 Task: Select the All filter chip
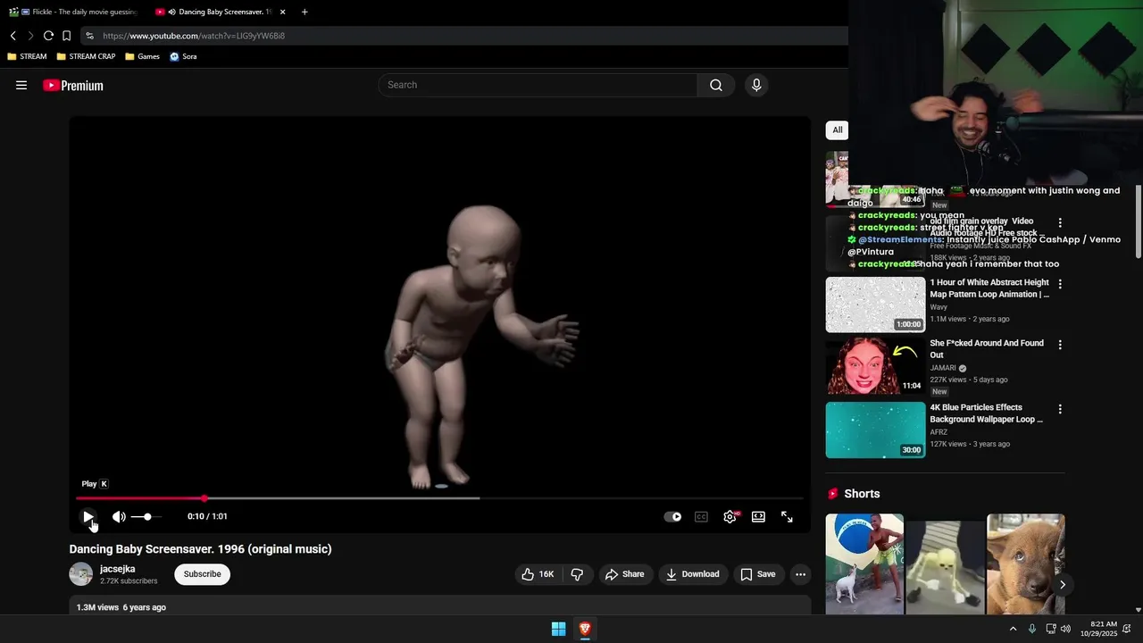point(838,130)
